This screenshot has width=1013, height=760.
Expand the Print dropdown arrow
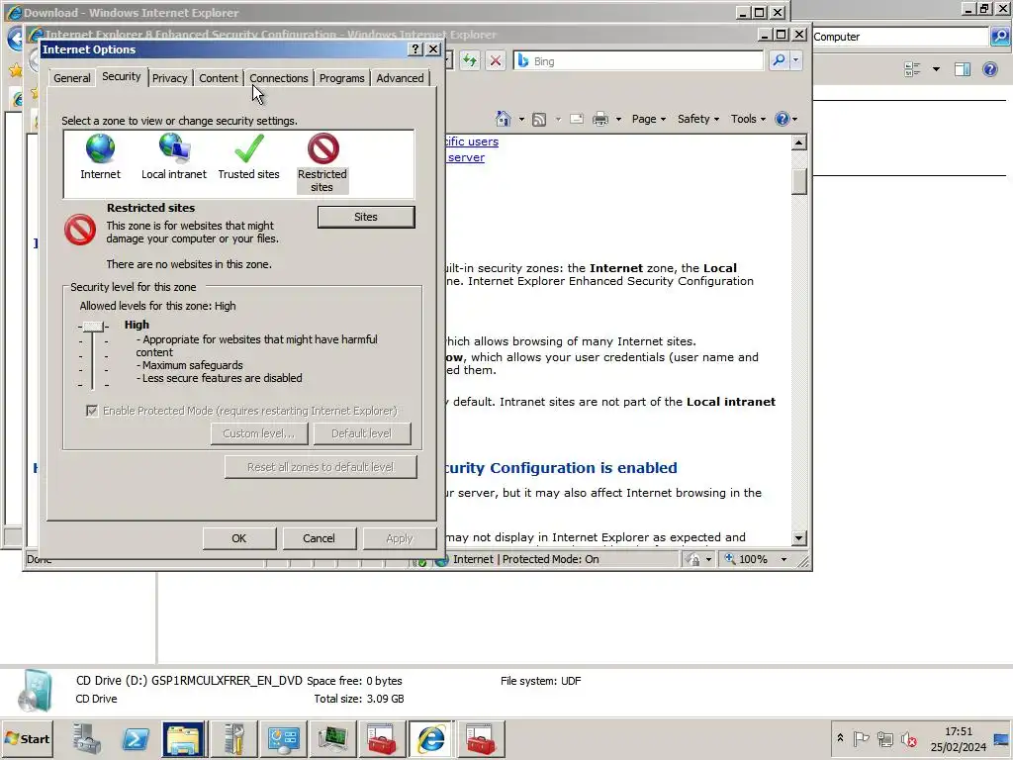tap(618, 120)
